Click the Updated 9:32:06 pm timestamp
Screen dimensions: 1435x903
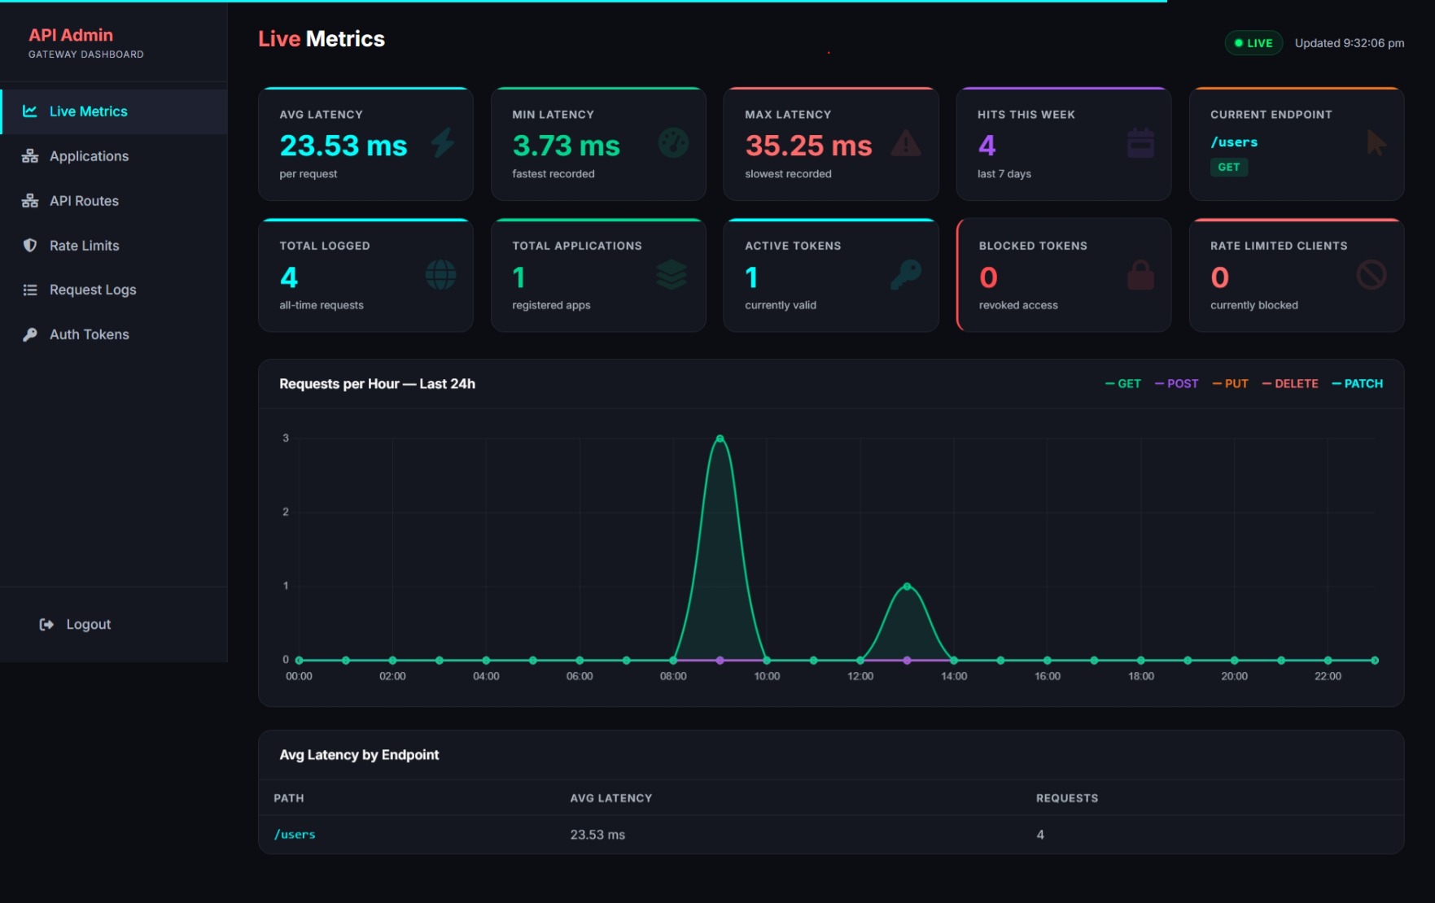pyautogui.click(x=1350, y=43)
